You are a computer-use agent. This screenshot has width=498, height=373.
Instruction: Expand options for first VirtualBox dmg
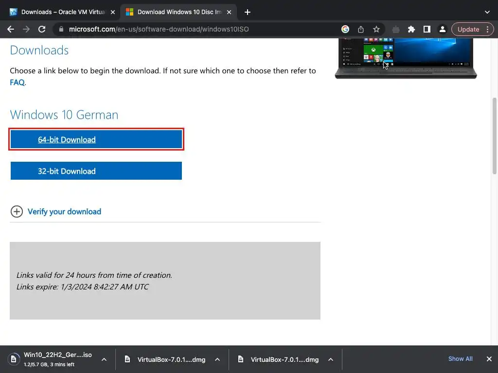(x=217, y=359)
